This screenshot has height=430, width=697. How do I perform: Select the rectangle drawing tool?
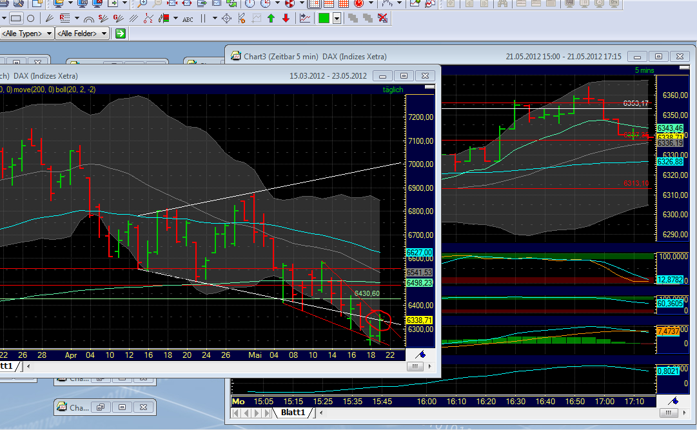[x=16, y=18]
